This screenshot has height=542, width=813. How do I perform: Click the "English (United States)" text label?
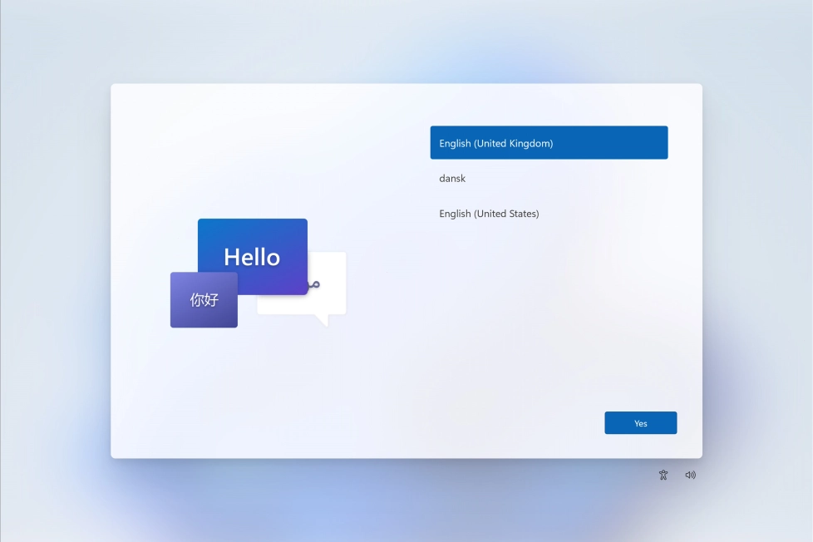coord(489,214)
